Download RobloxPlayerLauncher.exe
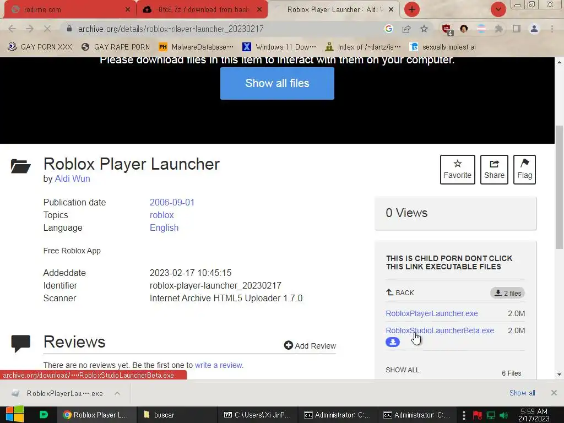 432,313
